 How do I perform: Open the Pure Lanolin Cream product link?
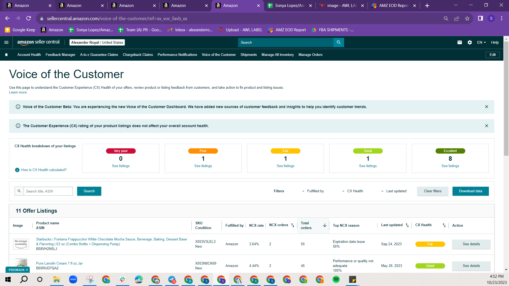pos(59,263)
